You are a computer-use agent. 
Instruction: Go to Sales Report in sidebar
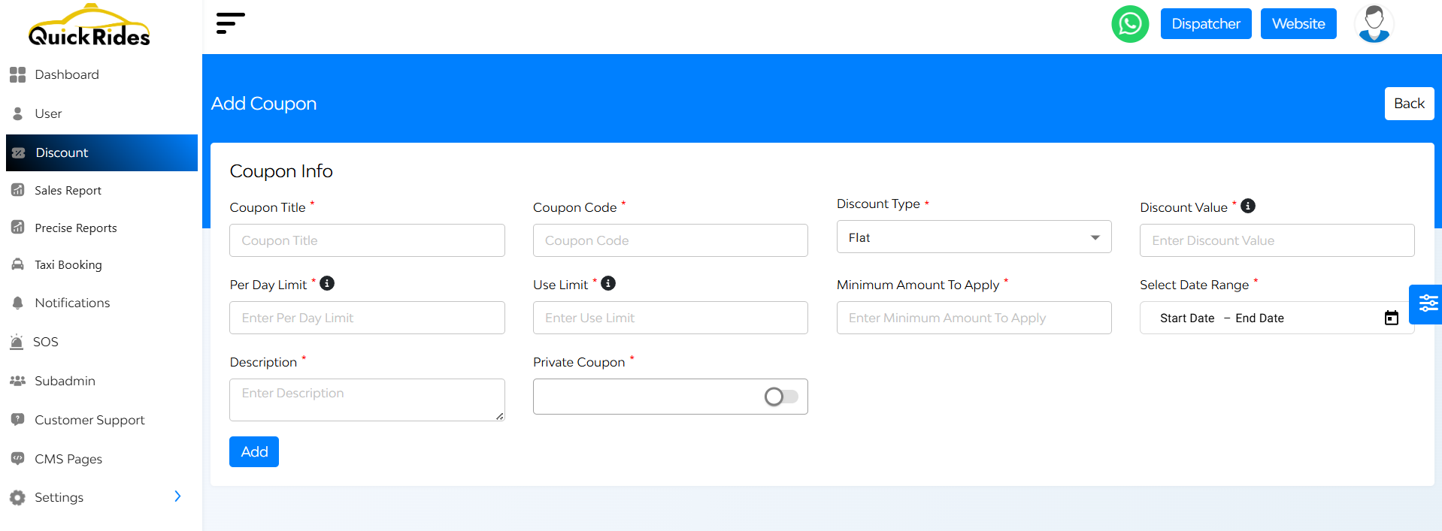(x=68, y=191)
